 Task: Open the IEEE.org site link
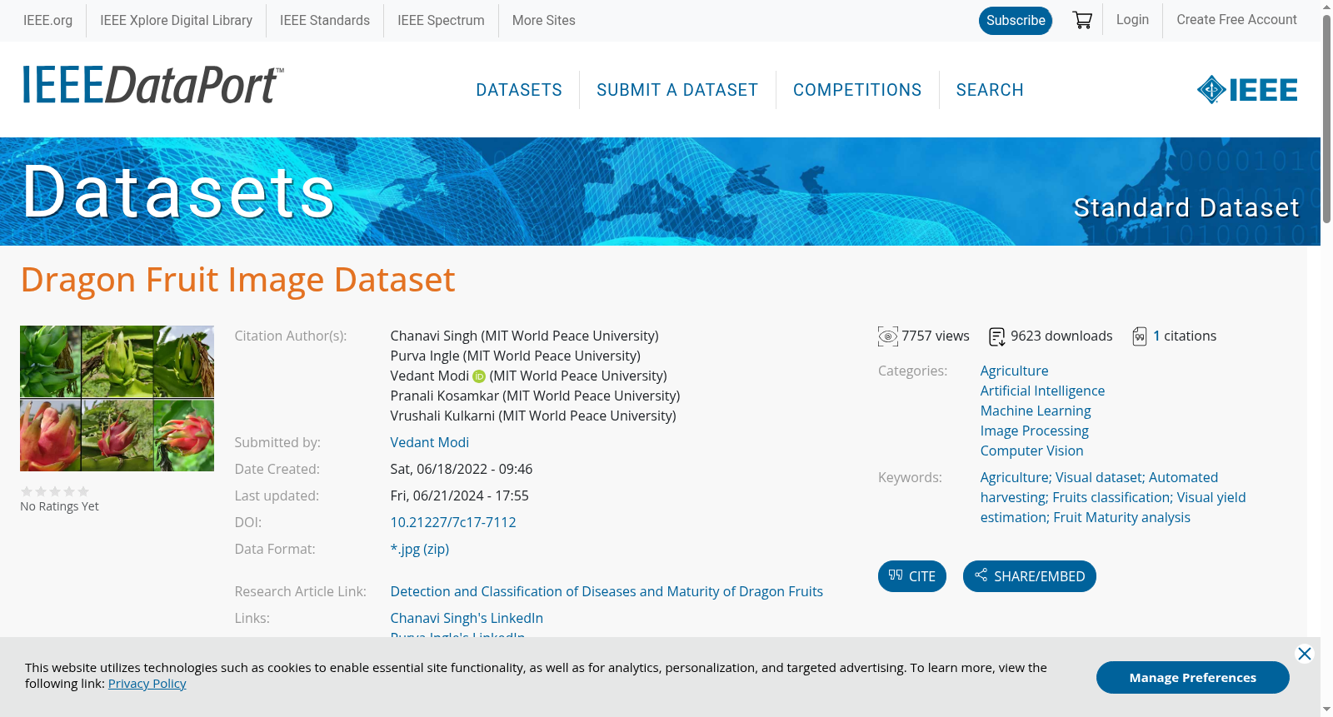point(47,20)
